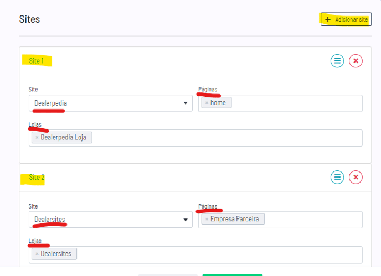The width and height of the screenshot is (381, 276).
Task: Select the Site 2 header title
Action: point(37,177)
